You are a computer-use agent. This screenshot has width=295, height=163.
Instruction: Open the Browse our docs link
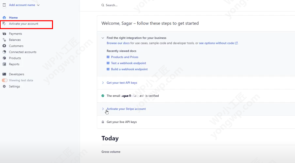118,43
